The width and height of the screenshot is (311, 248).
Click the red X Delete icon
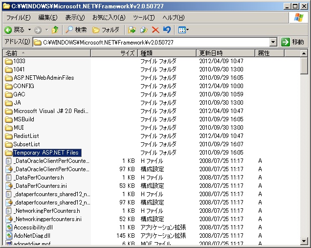tap(155, 30)
